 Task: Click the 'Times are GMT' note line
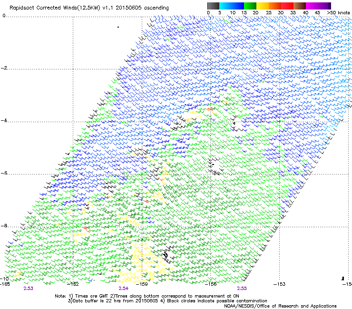point(147,296)
